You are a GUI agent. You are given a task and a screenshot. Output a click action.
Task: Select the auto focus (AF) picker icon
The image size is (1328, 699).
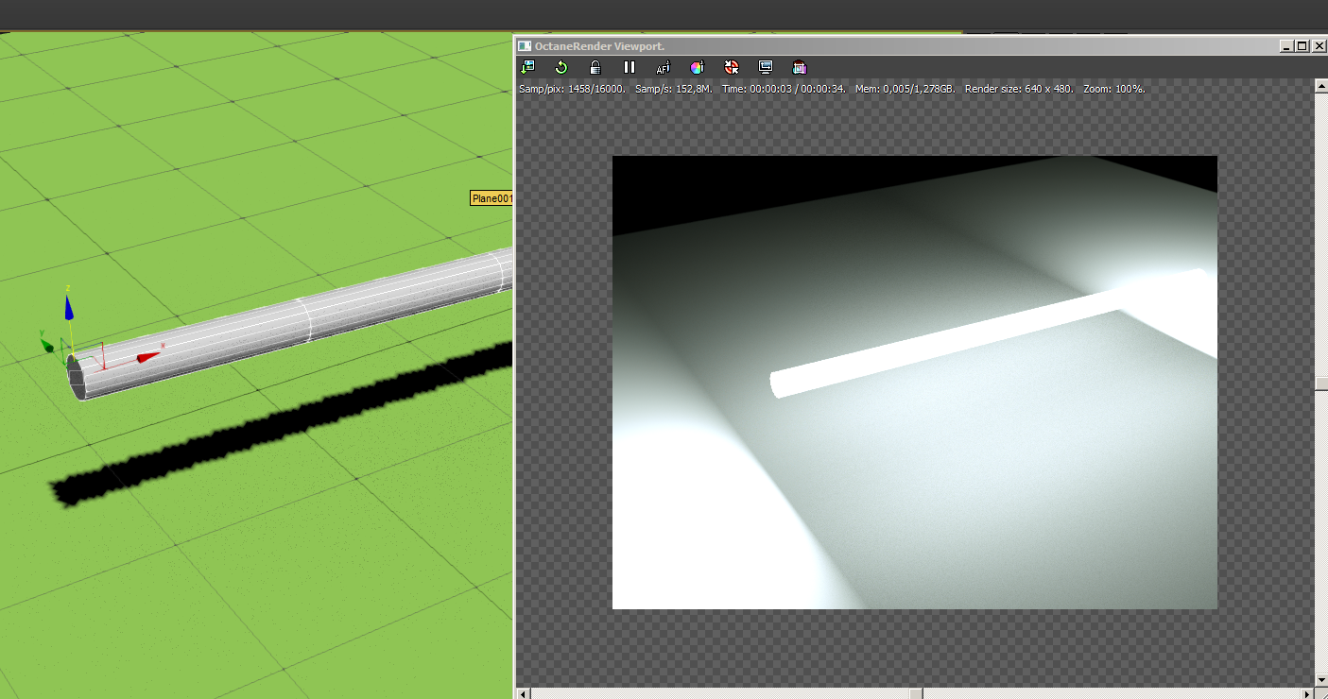coord(664,67)
